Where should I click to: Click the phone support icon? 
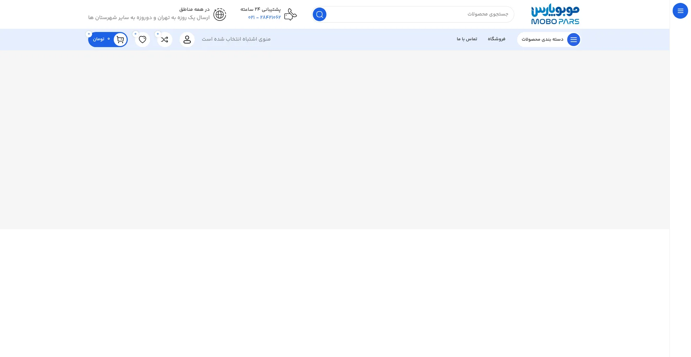pyautogui.click(x=290, y=14)
